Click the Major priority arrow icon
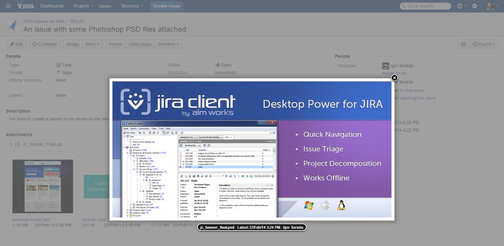The height and width of the screenshot is (246, 504). tap(59, 73)
